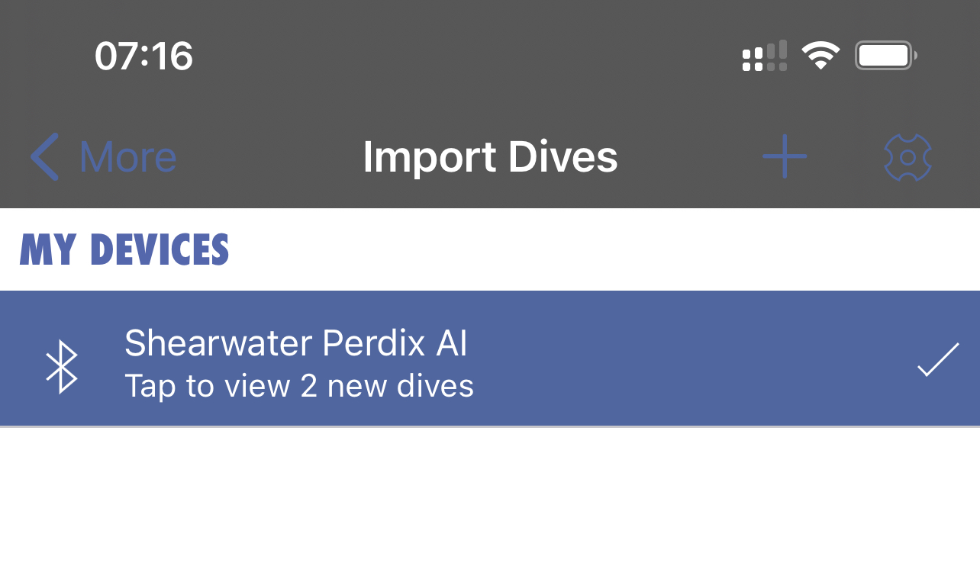This screenshot has height=566, width=980.
Task: Tap the back chevron arrow
Action: tap(44, 157)
